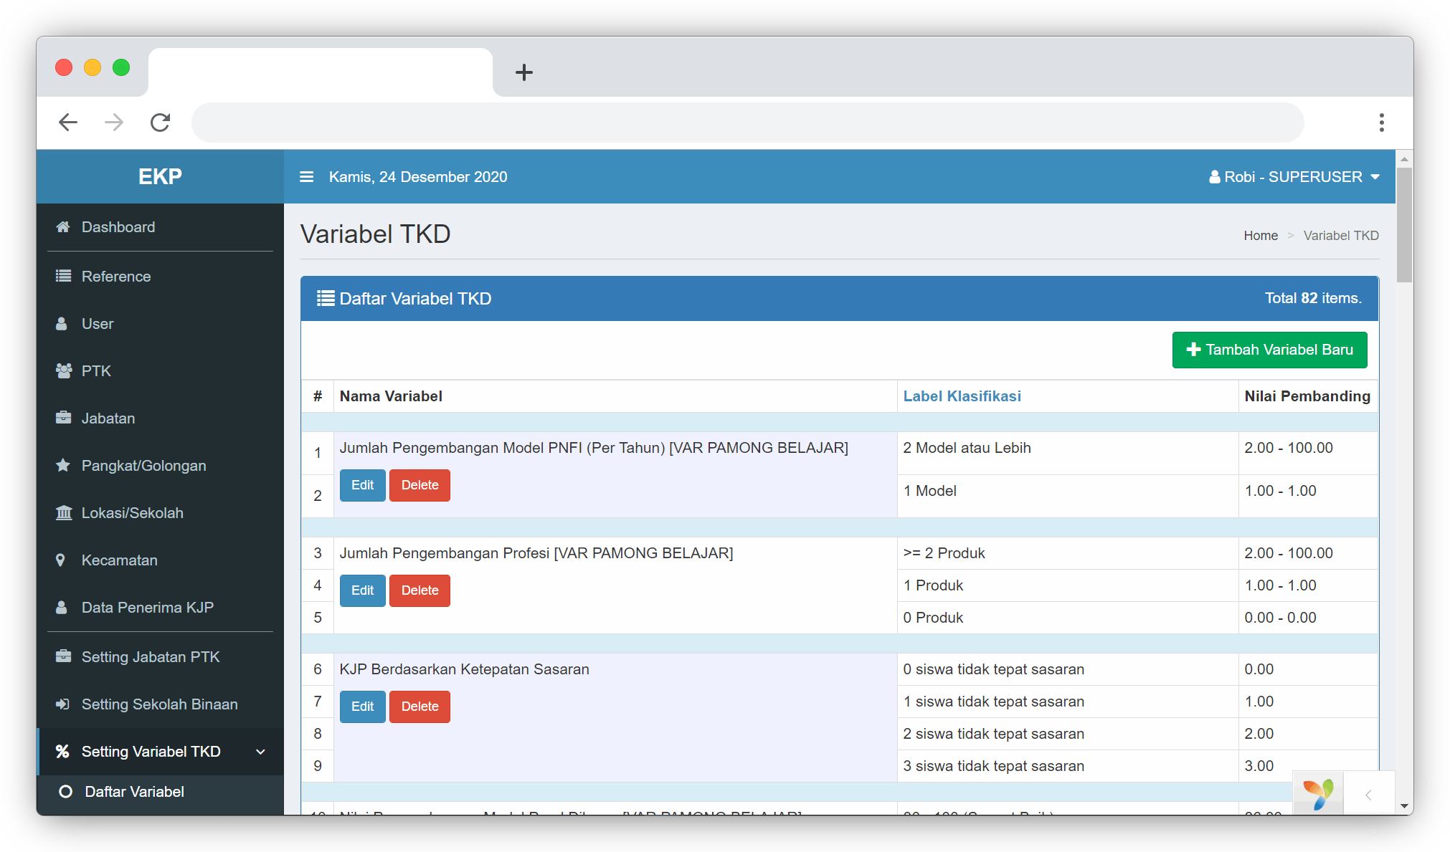Image resolution: width=1450 pixels, height=852 pixels.
Task: Click the browser address bar
Action: click(747, 123)
